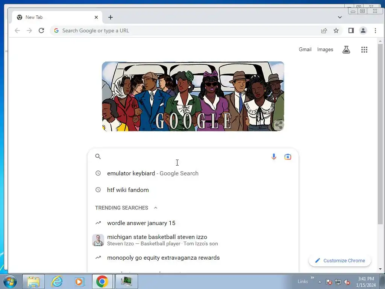The height and width of the screenshot is (289, 385).
Task: Open the monitor app taskbar icon
Action: [x=126, y=281]
